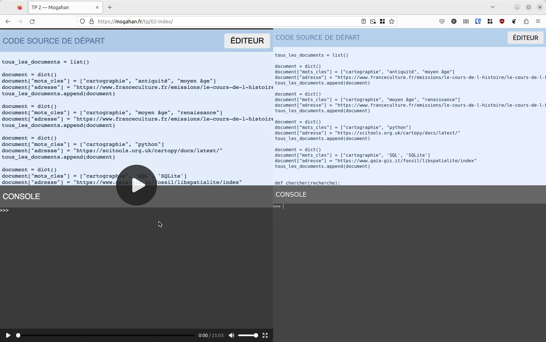The image size is (546, 342).
Task: Open the Extensions puzzle-piece menu
Action: click(526, 21)
